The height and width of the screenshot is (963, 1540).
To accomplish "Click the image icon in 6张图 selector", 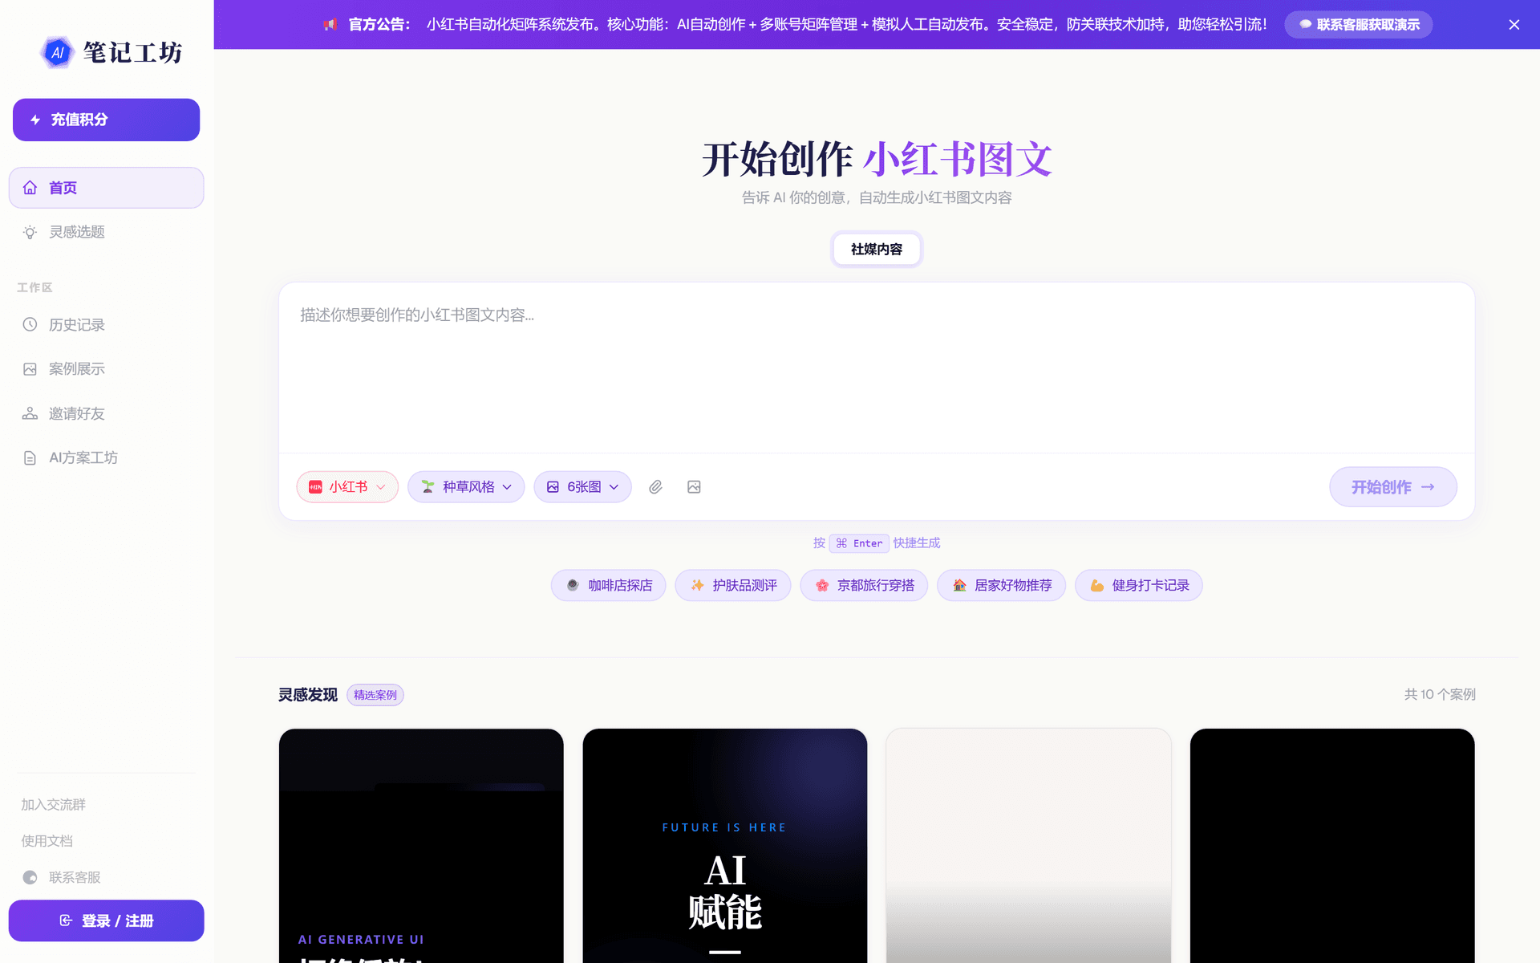I will (553, 487).
